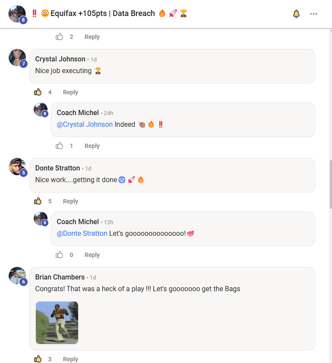
Task: Open Brian Chambers' profile avatar
Action: [17, 276]
